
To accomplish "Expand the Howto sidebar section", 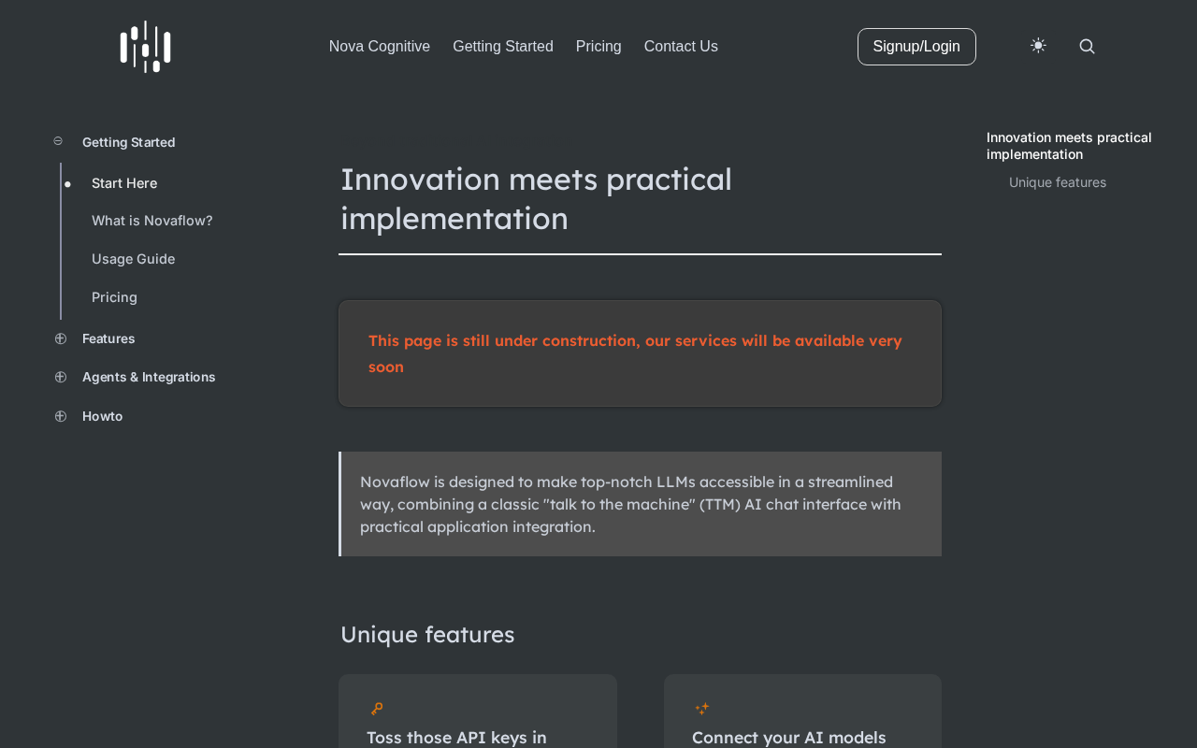I will coord(61,416).
